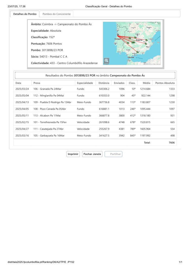Select row 111 - Casatejada Pa 27Abr
Screen dimensions: 190x268
pos(95,129)
